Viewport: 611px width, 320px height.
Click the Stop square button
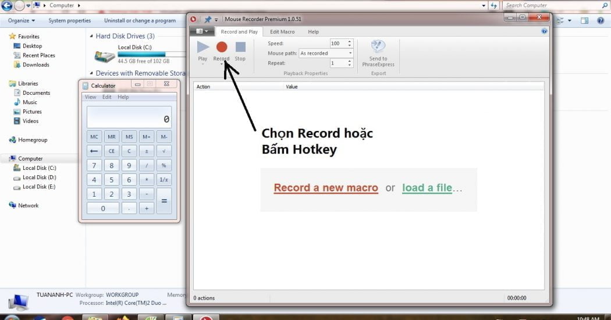(x=240, y=51)
